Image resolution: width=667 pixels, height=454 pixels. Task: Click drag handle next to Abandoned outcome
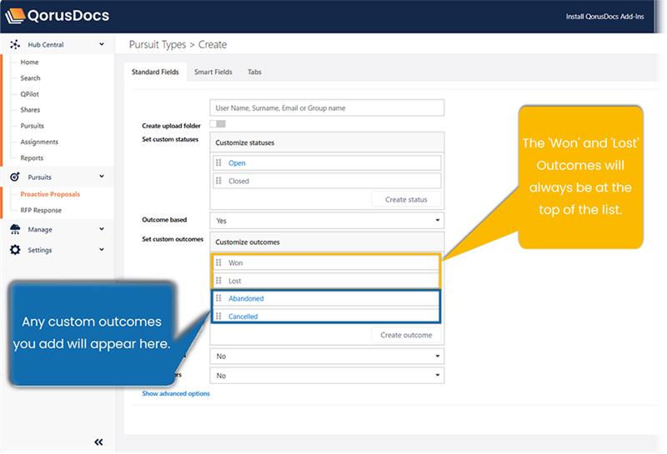[x=219, y=298]
